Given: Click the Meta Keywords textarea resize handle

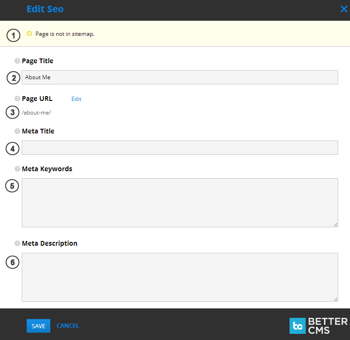Looking at the screenshot, I should [x=335, y=224].
